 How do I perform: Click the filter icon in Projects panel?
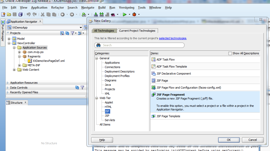(72, 33)
